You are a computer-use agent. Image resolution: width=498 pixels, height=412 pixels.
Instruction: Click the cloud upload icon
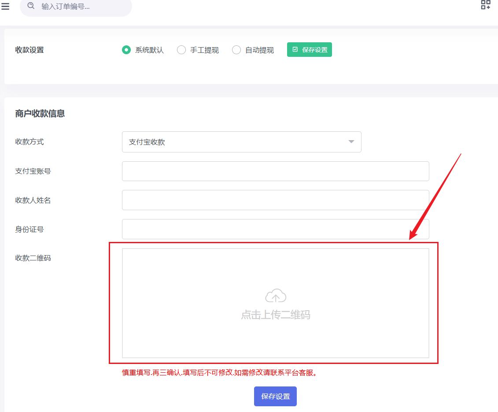tap(276, 296)
